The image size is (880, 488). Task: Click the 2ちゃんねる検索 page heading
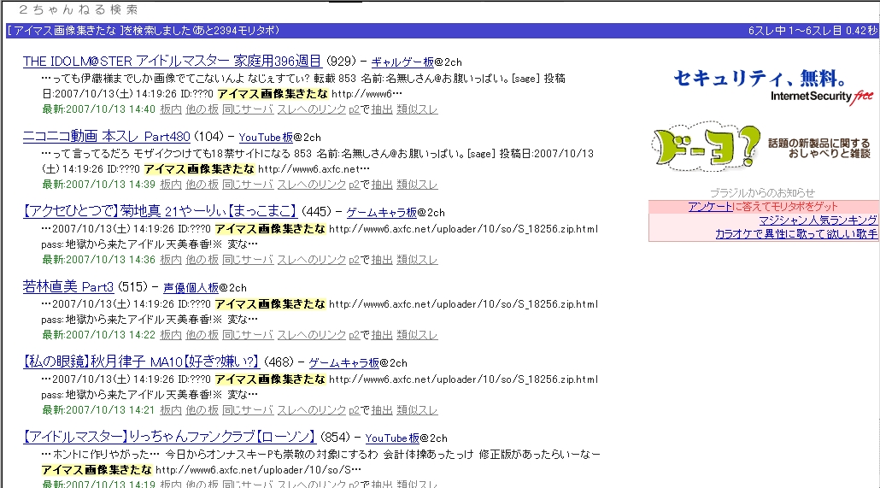[78, 9]
